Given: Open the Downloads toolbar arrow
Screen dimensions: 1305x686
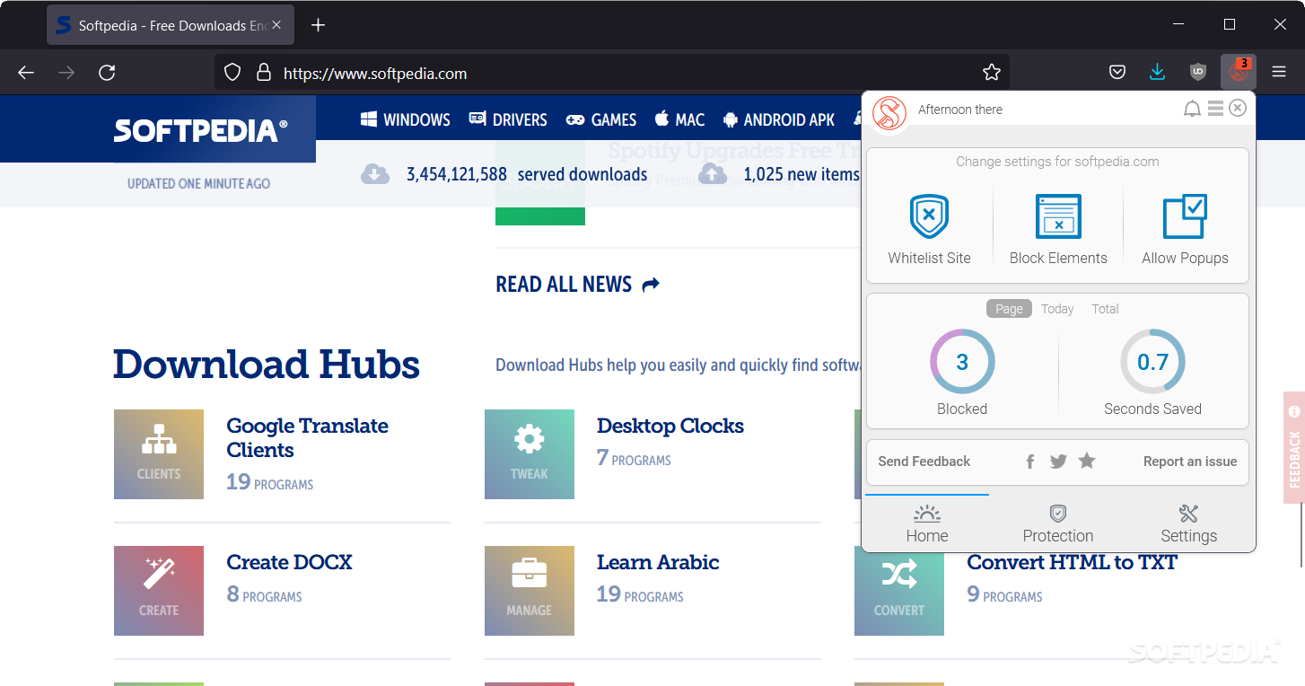Looking at the screenshot, I should click(1158, 73).
